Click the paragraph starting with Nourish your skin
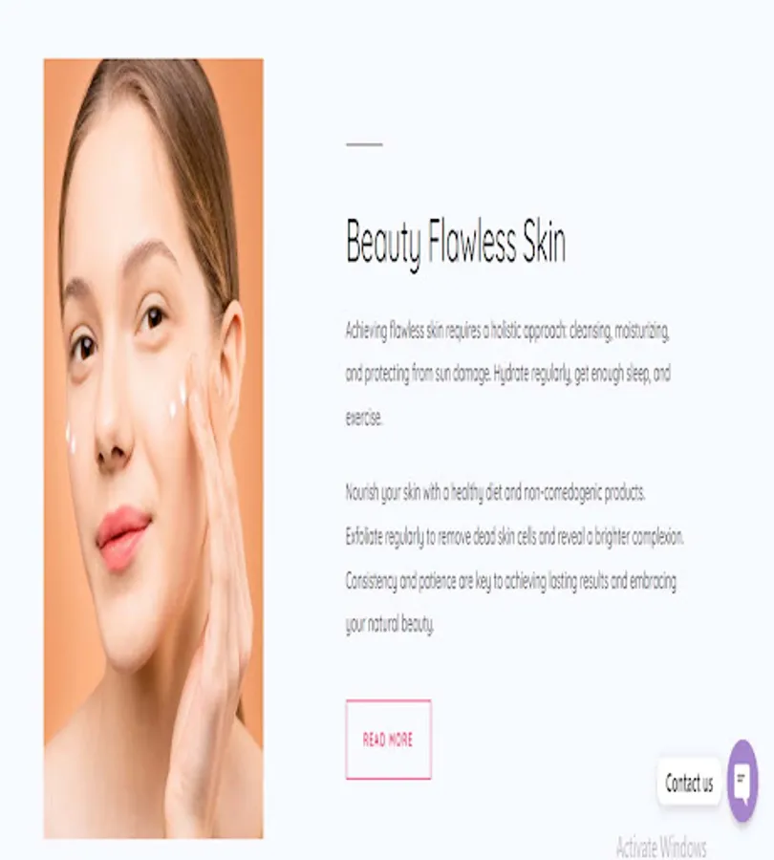The height and width of the screenshot is (860, 774). coord(514,558)
